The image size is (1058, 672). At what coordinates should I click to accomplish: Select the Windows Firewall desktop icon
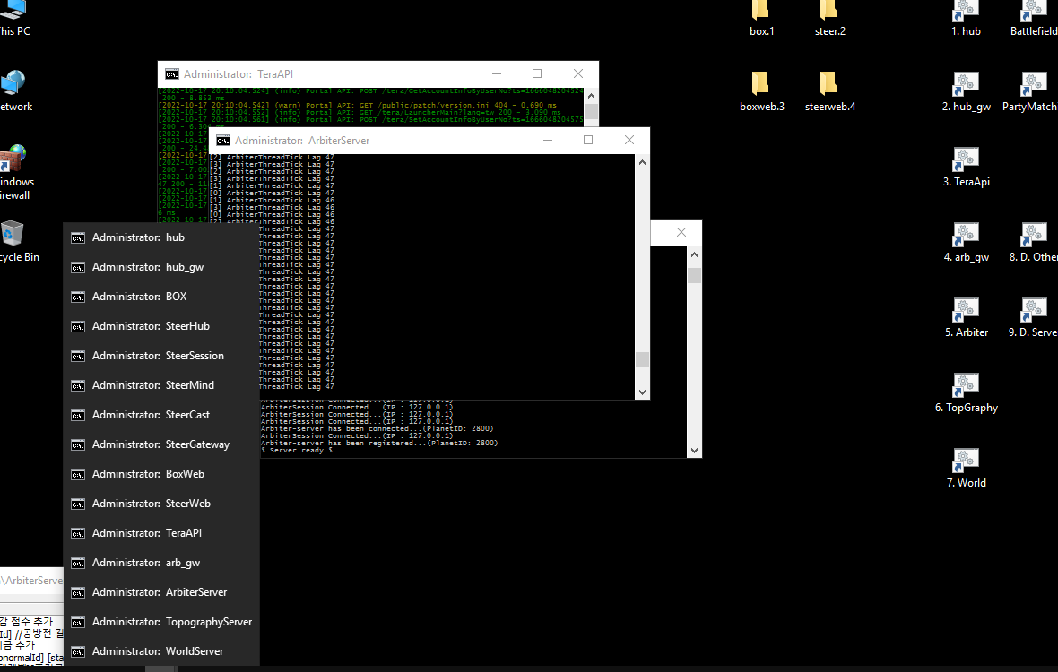(x=15, y=173)
